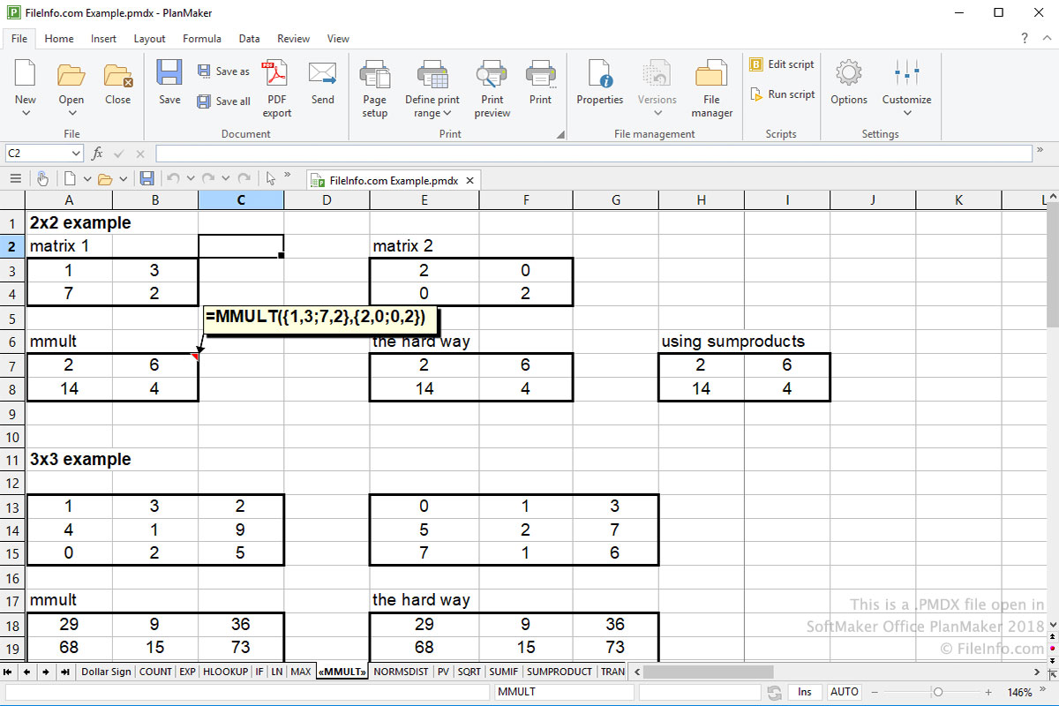Open the Layout ribbon tab
The width and height of the screenshot is (1059, 706).
click(149, 39)
